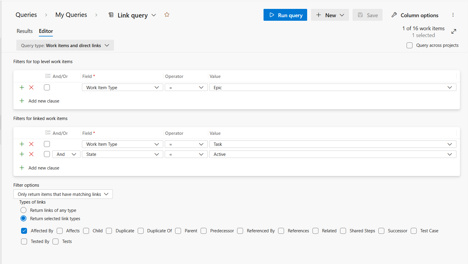Enable Query across projects checkbox
468x264 pixels.
pos(410,45)
